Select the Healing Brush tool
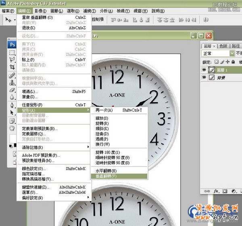The width and height of the screenshot is (242, 226). click(x=12, y=75)
